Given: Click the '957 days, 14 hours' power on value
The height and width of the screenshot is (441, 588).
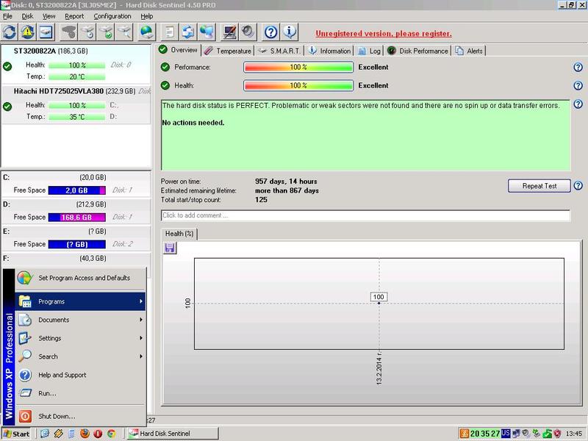Looking at the screenshot, I should coord(286,182).
